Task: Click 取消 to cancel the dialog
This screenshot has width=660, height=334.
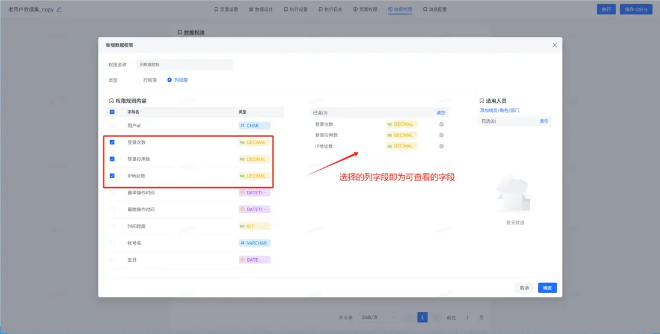Action: (x=524, y=288)
